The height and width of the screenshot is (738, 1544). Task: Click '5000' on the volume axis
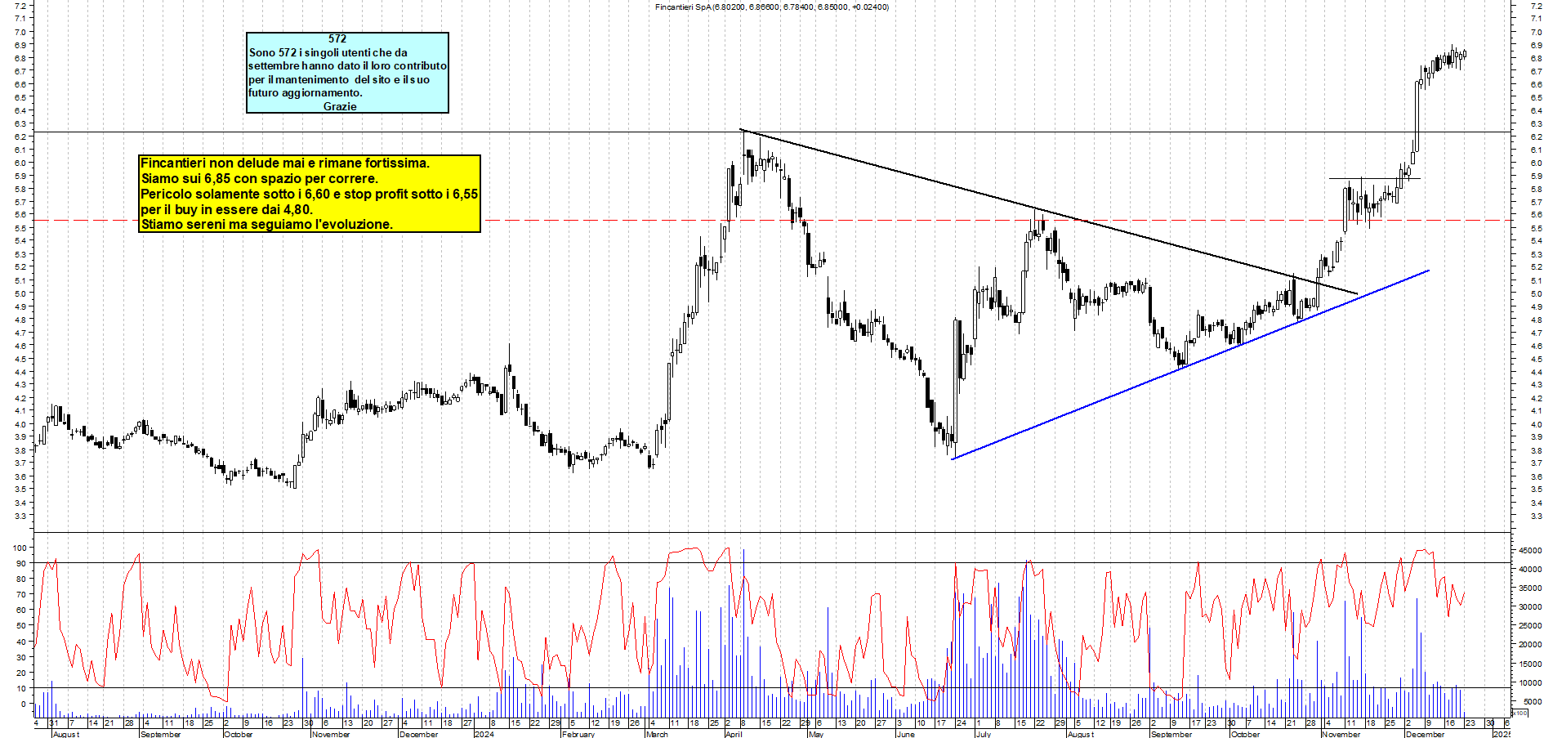point(1533,701)
